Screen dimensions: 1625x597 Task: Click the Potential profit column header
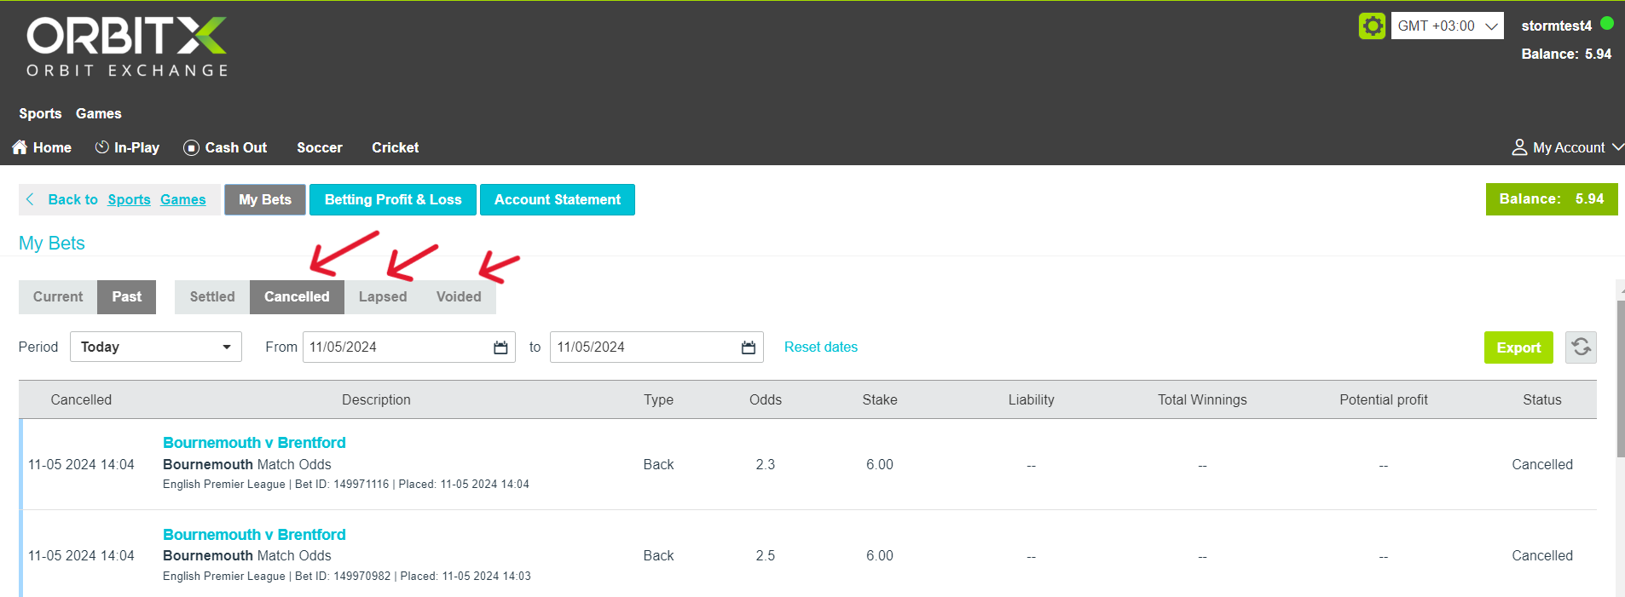1384,399
